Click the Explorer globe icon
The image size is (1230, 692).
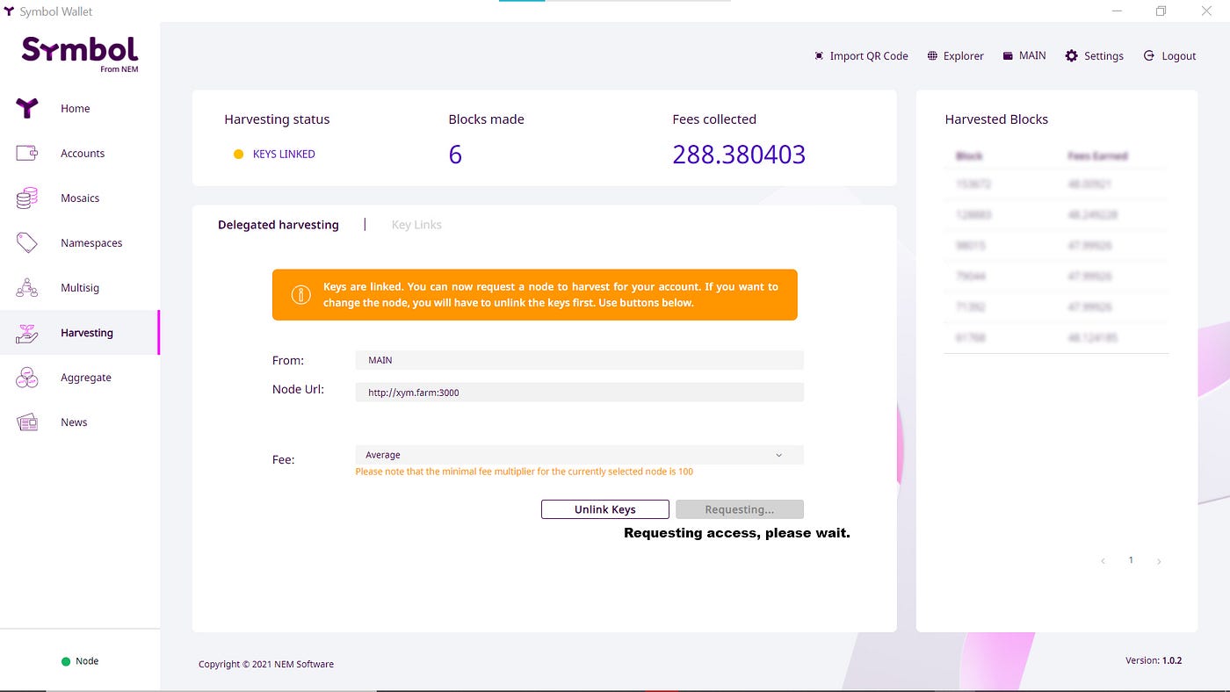pos(932,55)
